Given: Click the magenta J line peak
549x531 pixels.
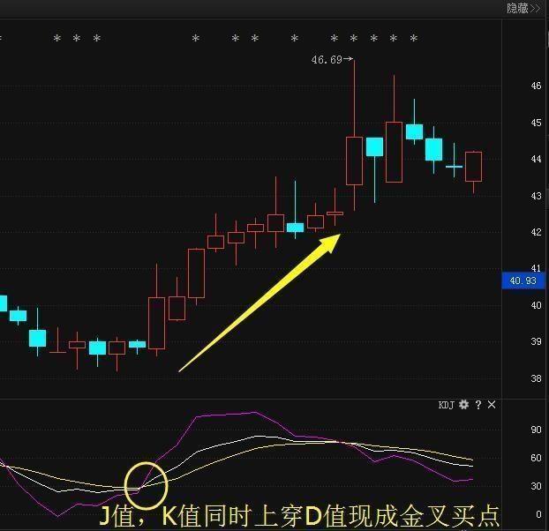Looking at the screenshot, I should [x=254, y=412].
